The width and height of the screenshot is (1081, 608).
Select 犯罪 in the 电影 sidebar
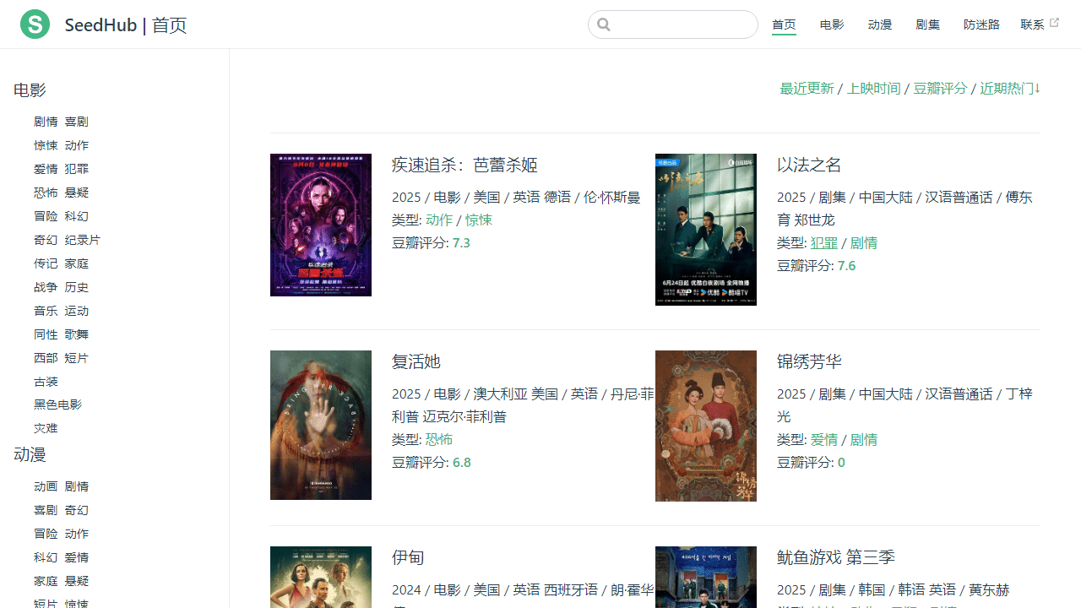(77, 169)
